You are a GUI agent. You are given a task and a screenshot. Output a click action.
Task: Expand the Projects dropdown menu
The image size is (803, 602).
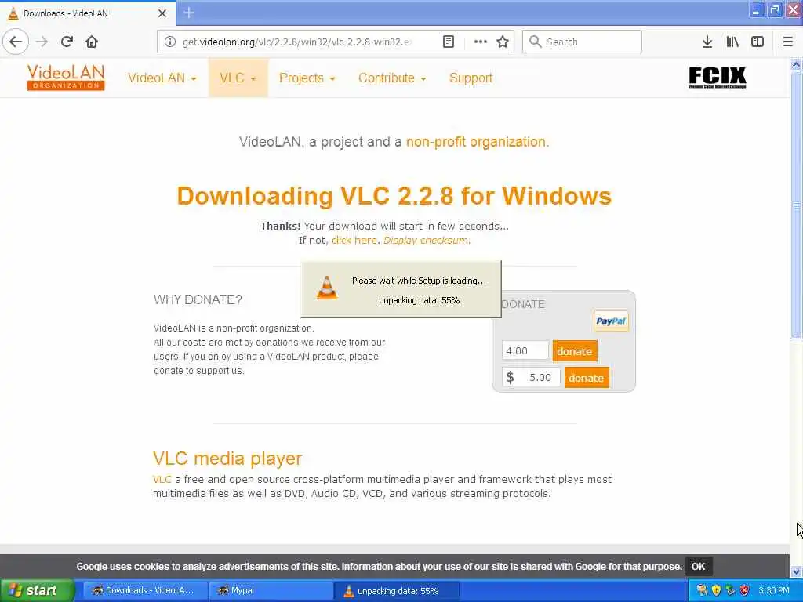point(307,78)
